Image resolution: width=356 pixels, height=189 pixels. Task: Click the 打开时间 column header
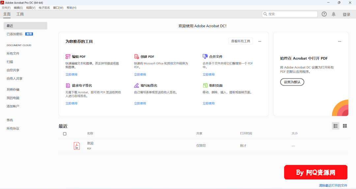coord(246,133)
